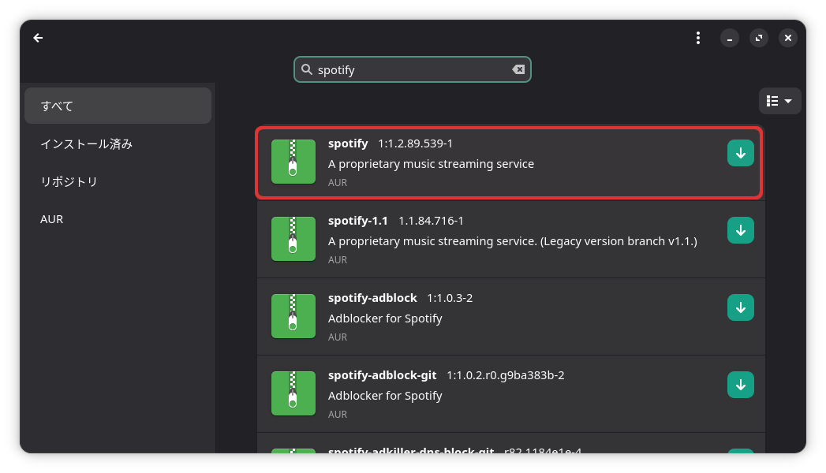This screenshot has height=473, width=826.
Task: Click into the spotify search field
Action: pos(412,69)
